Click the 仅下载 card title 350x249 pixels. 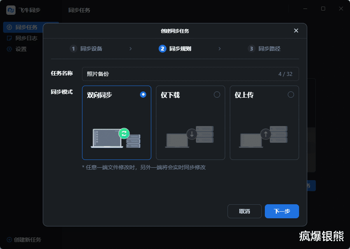point(170,95)
